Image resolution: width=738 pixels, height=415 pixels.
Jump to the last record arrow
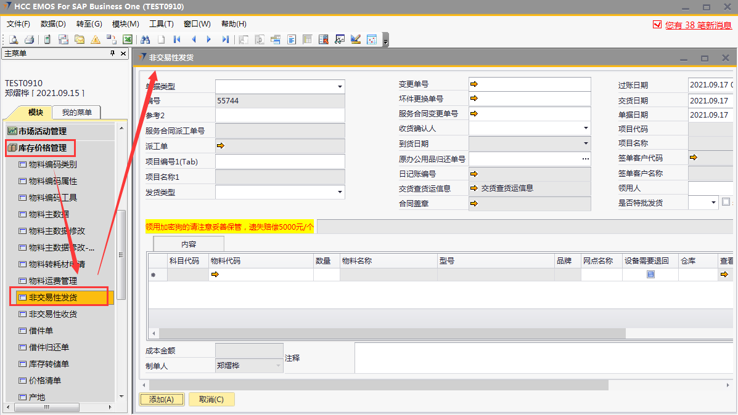[x=226, y=39]
